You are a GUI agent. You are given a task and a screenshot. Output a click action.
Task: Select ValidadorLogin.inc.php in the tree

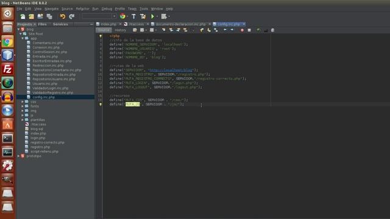[50, 88]
